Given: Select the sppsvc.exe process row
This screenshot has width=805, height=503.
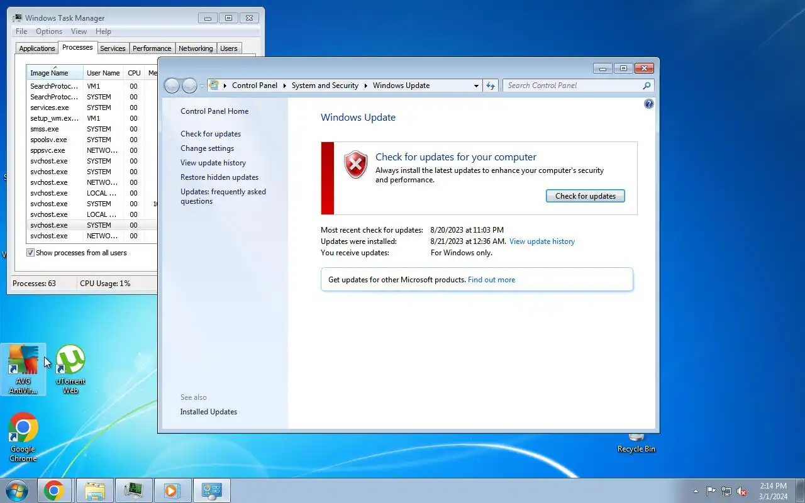Looking at the screenshot, I should (x=91, y=150).
